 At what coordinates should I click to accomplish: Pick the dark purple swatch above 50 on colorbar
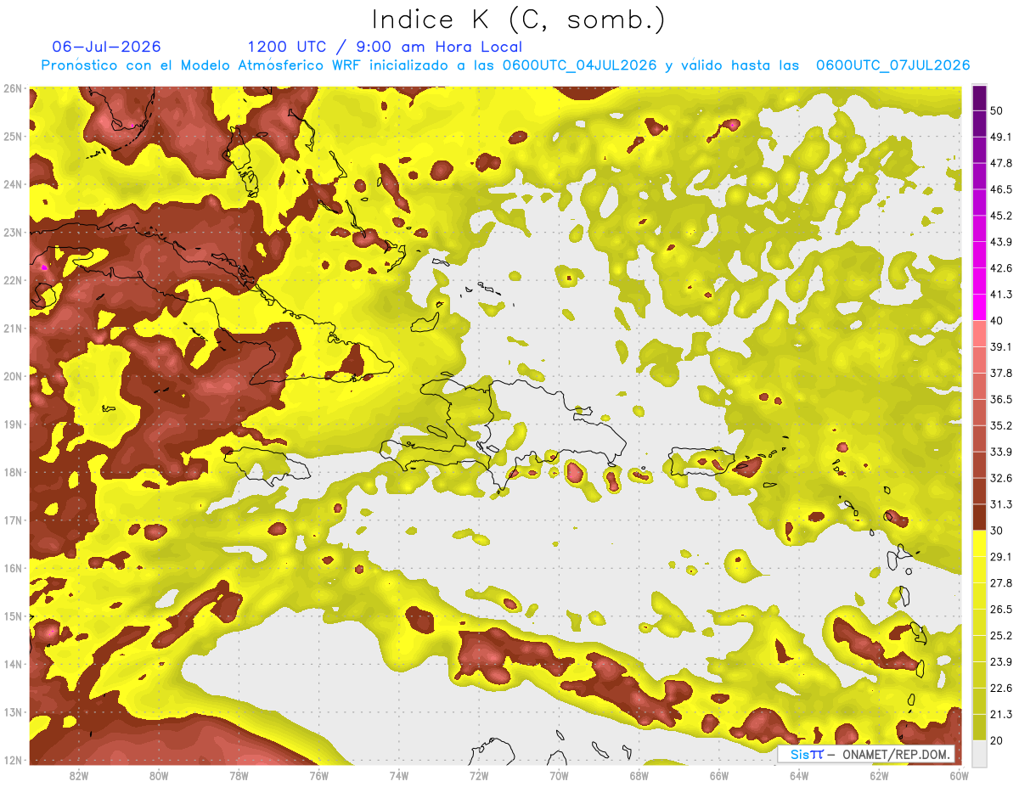click(x=979, y=98)
